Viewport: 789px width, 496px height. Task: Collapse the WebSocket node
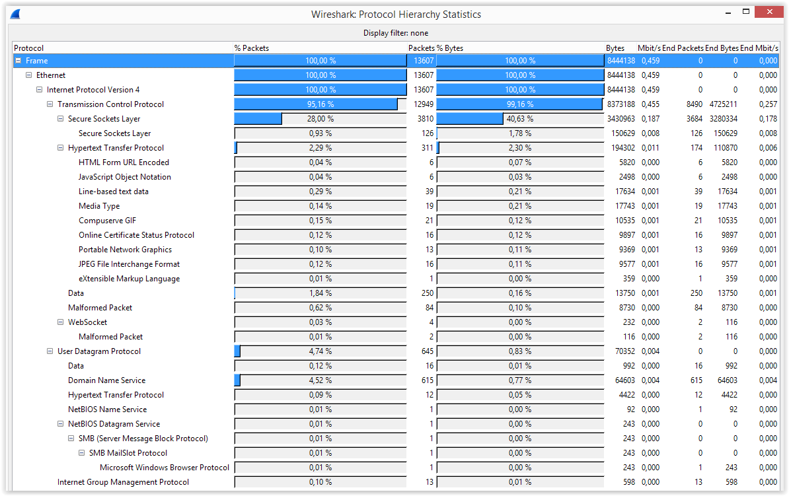[60, 322]
